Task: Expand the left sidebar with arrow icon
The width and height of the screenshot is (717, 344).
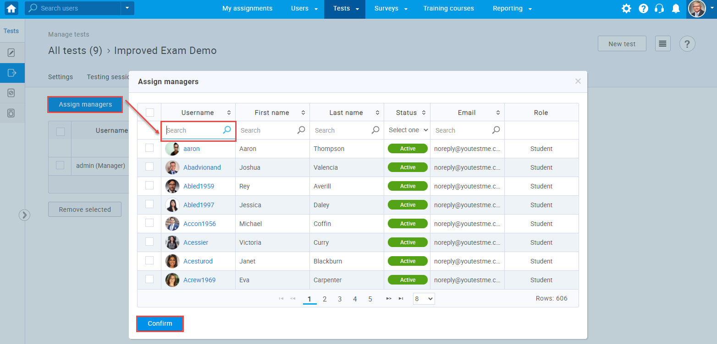Action: click(x=24, y=215)
